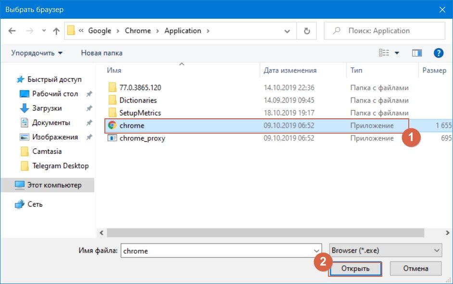
Task: Open Telegram Desktop folder in sidebar
Action: click(61, 166)
